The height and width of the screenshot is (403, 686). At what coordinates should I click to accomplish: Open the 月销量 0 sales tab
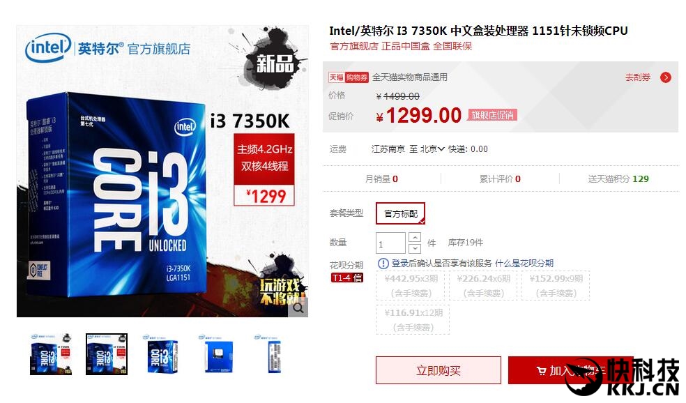381,178
